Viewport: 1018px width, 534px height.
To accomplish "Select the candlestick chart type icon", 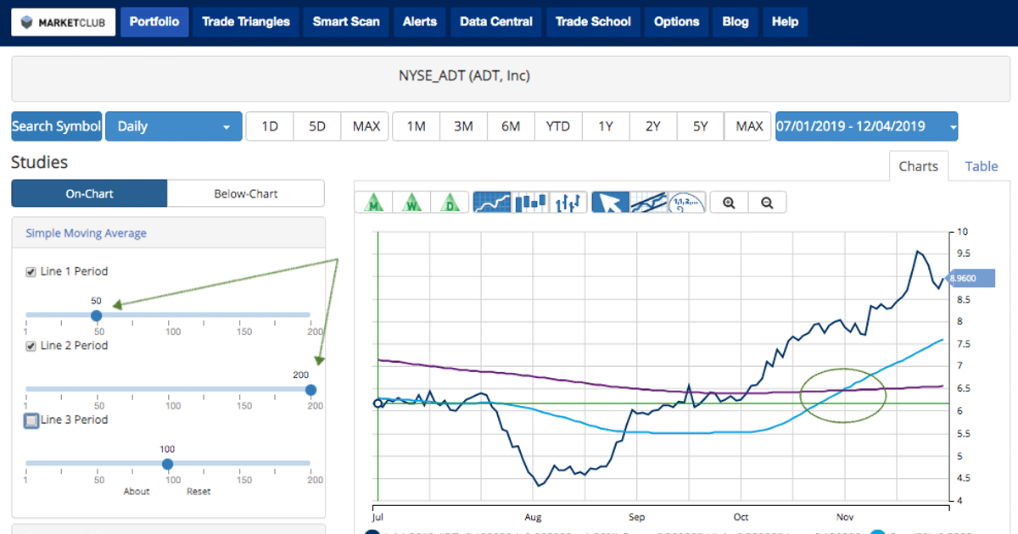I will 530,202.
